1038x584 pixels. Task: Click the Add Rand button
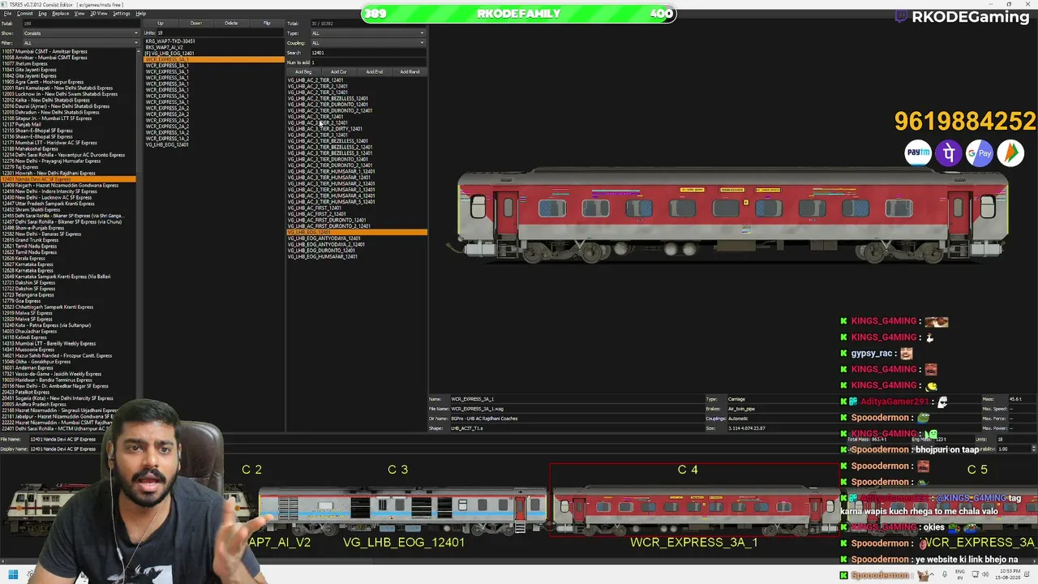(410, 71)
